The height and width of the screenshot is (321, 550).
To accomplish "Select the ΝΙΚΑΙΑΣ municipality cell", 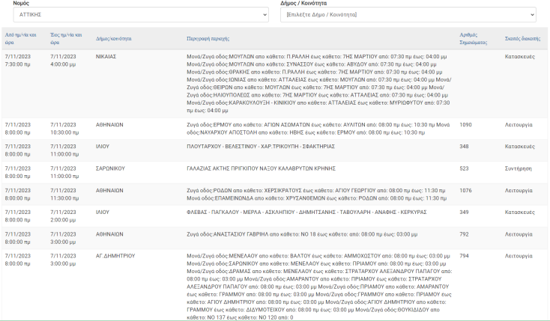I will (x=106, y=56).
